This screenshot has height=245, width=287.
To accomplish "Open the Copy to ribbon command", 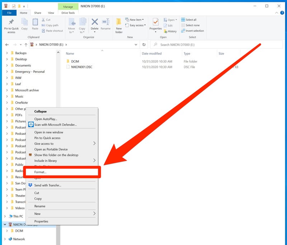I will [82, 26].
